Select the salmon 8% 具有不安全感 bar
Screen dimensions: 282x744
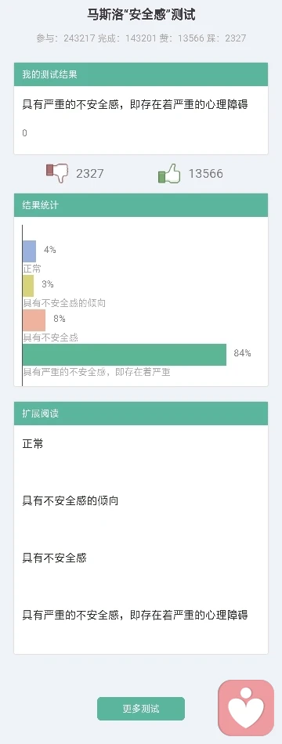(x=34, y=320)
